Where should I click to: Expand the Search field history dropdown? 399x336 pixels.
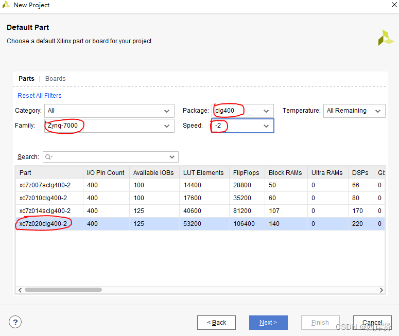(172, 157)
